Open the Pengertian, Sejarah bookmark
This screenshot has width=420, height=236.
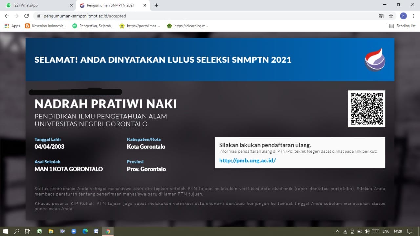tap(93, 26)
